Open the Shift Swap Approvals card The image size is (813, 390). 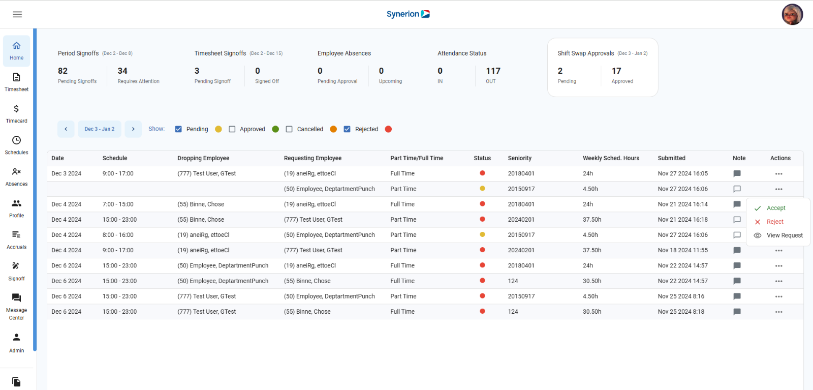(603, 67)
